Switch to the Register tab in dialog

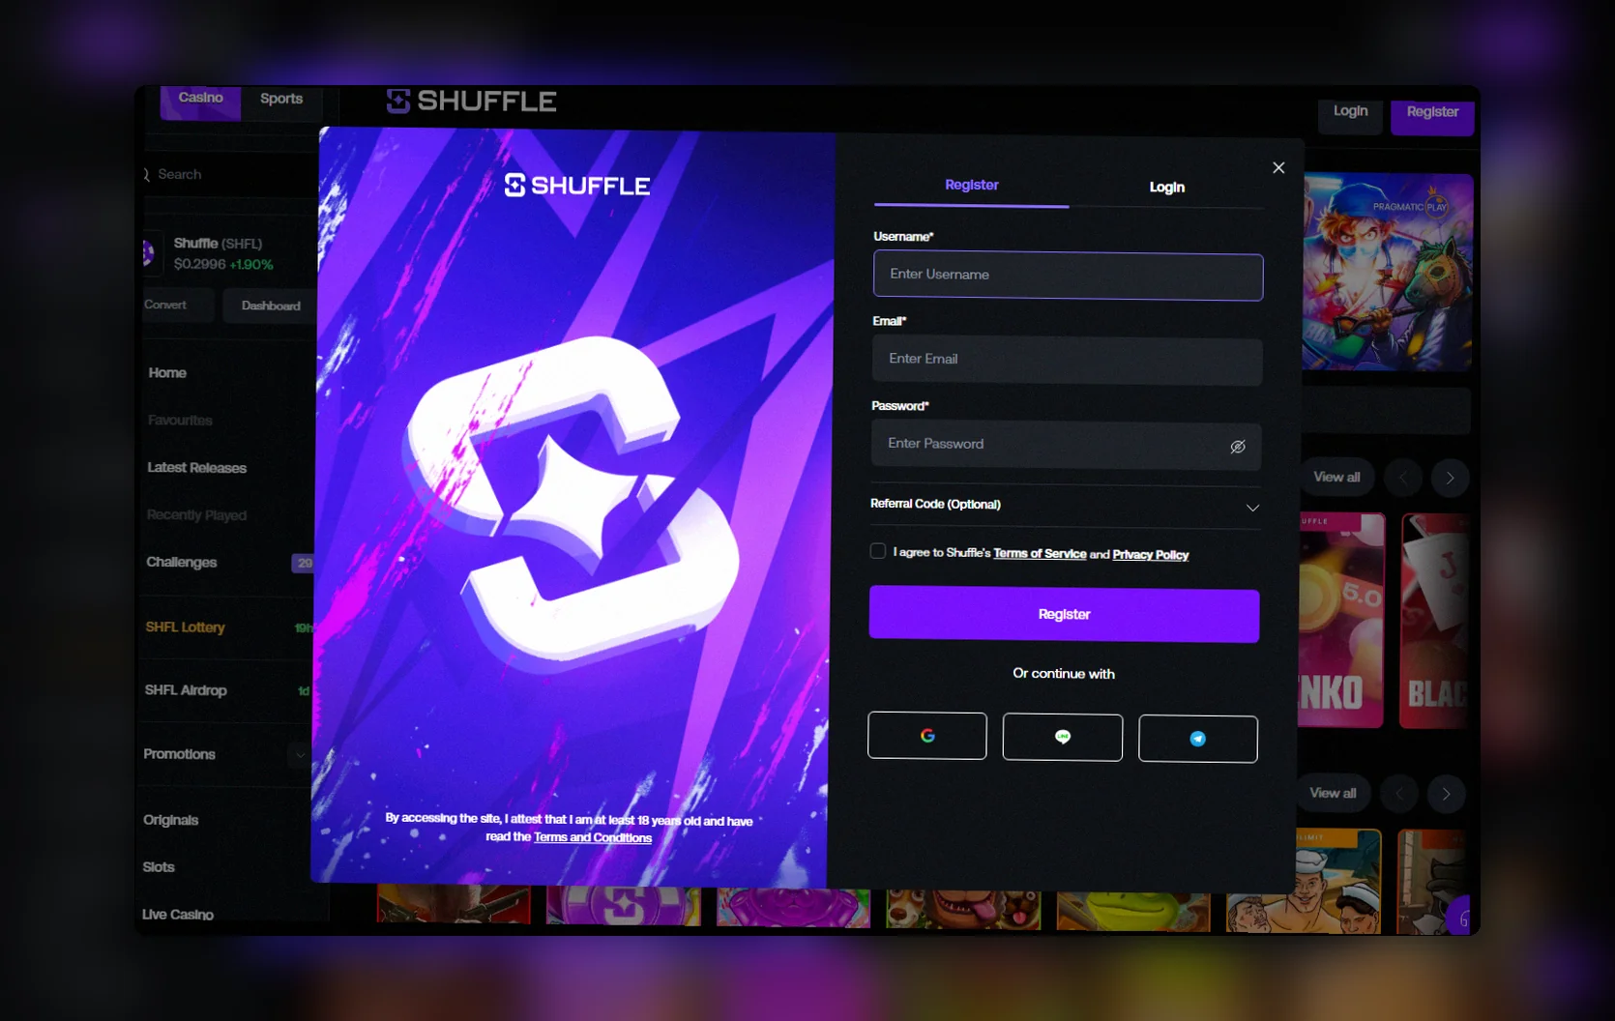coord(971,185)
